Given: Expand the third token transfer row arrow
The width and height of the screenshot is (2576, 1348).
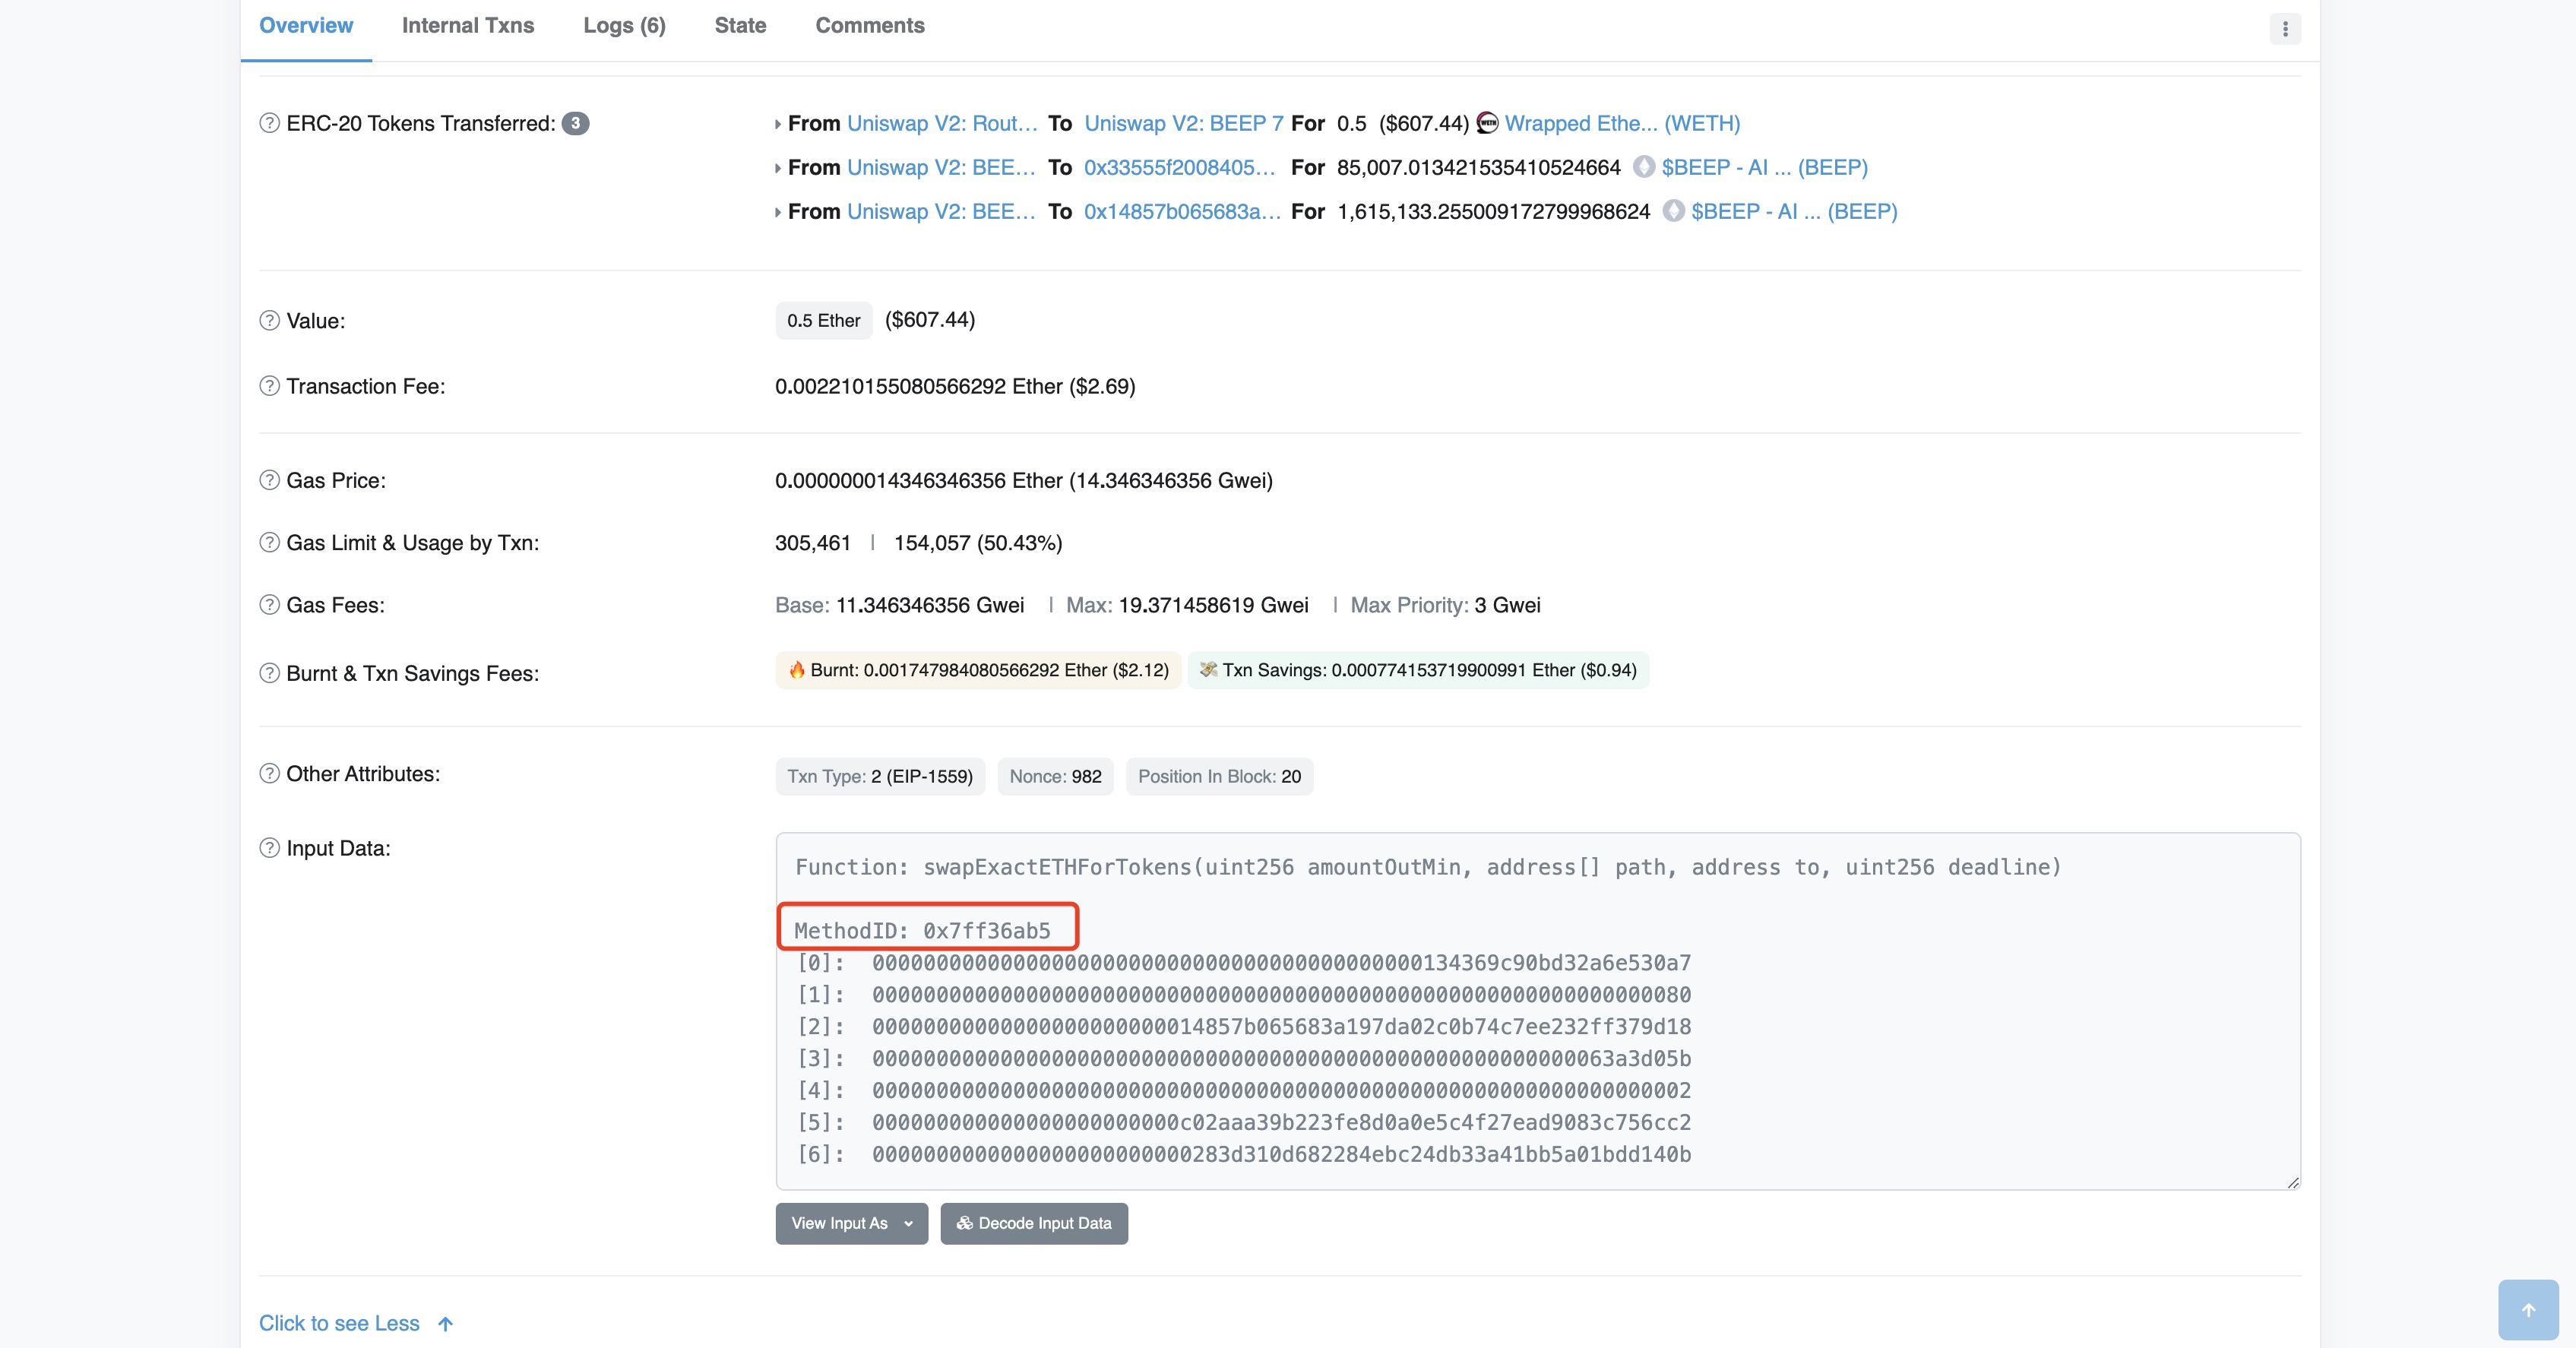Looking at the screenshot, I should 777,212.
